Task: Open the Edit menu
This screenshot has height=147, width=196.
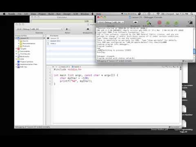Action: 26,14
